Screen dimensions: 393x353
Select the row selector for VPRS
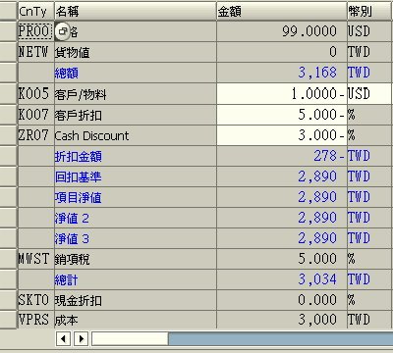click(8, 320)
